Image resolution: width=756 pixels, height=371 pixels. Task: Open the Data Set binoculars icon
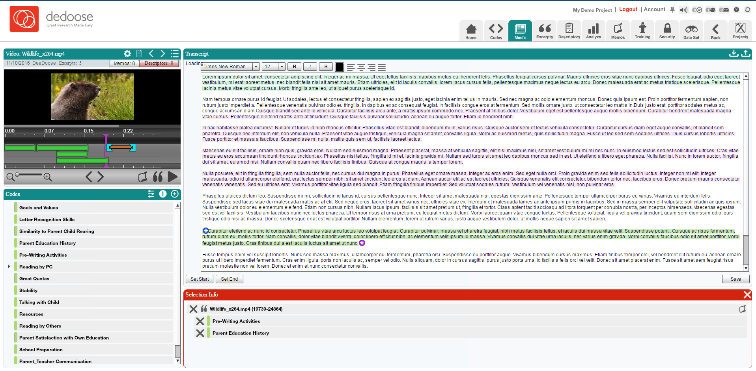691,31
